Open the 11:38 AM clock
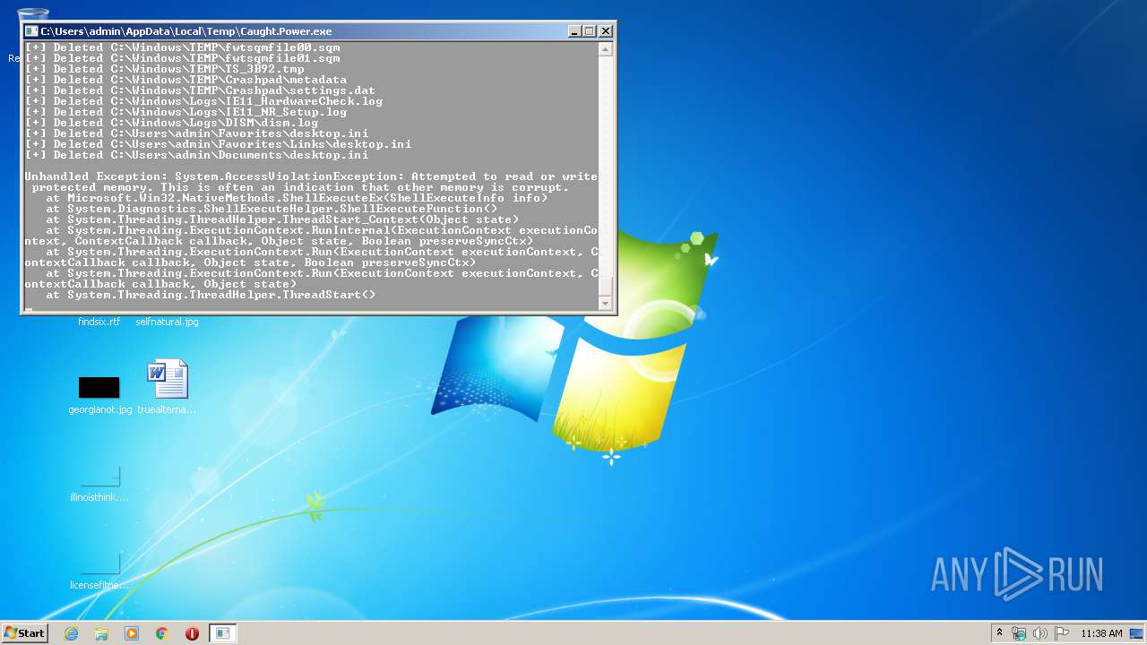1147x645 pixels. pos(1101,633)
